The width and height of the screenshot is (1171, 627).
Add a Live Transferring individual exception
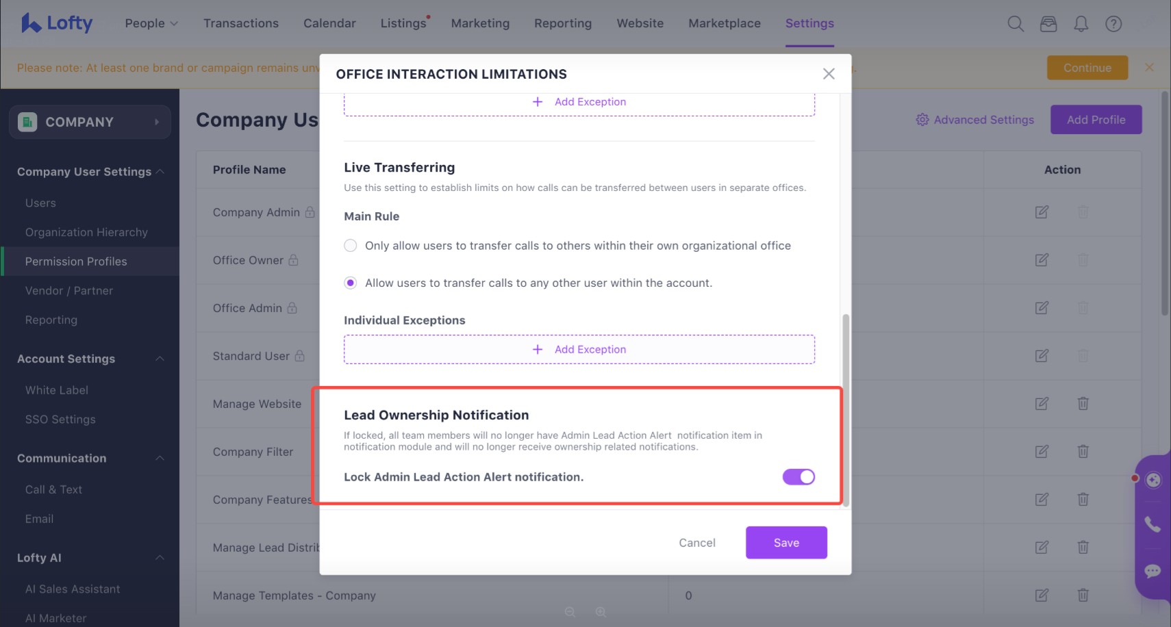point(579,349)
